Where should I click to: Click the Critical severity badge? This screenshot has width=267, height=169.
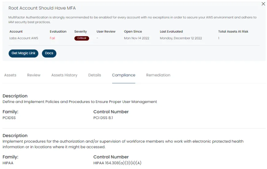pos(82,38)
